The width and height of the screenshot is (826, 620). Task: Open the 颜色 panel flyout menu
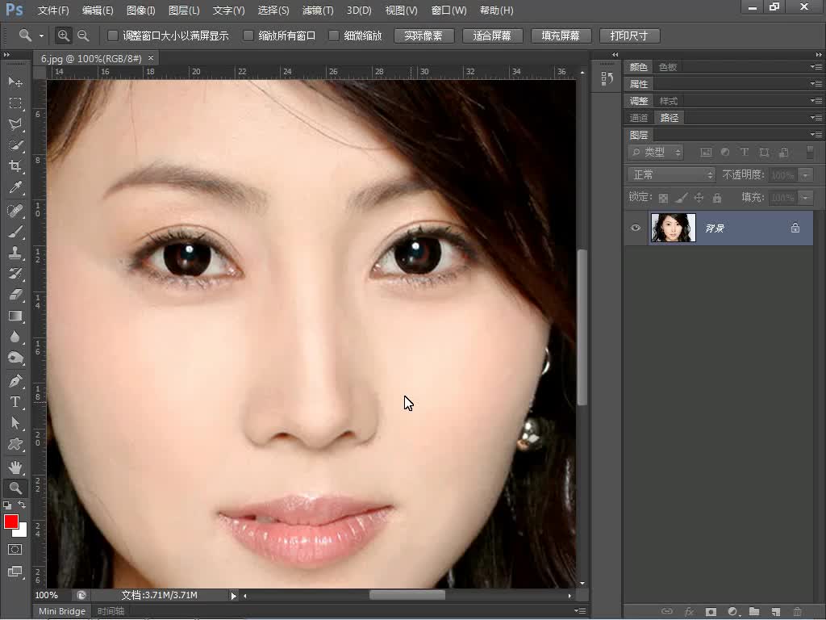(x=816, y=67)
